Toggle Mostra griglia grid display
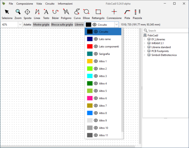 (41, 25)
